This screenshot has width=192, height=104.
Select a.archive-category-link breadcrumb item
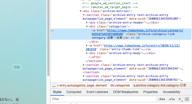pyautogui.click(x=160, y=85)
